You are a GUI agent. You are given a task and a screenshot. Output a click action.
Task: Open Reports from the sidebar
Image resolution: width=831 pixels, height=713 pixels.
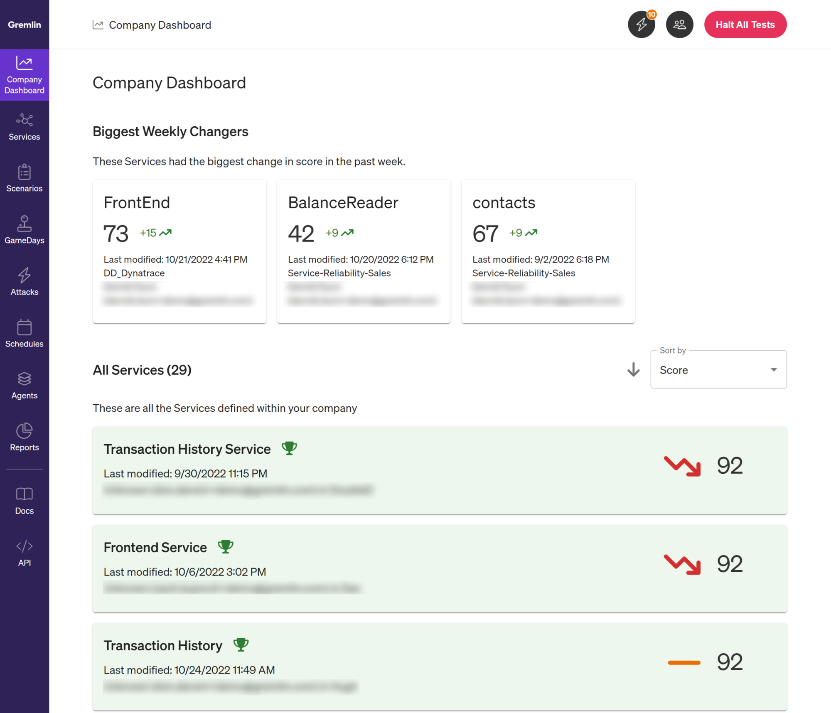coord(24,437)
